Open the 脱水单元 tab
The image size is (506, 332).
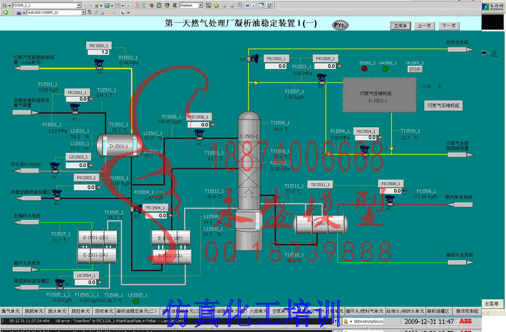(x=57, y=311)
